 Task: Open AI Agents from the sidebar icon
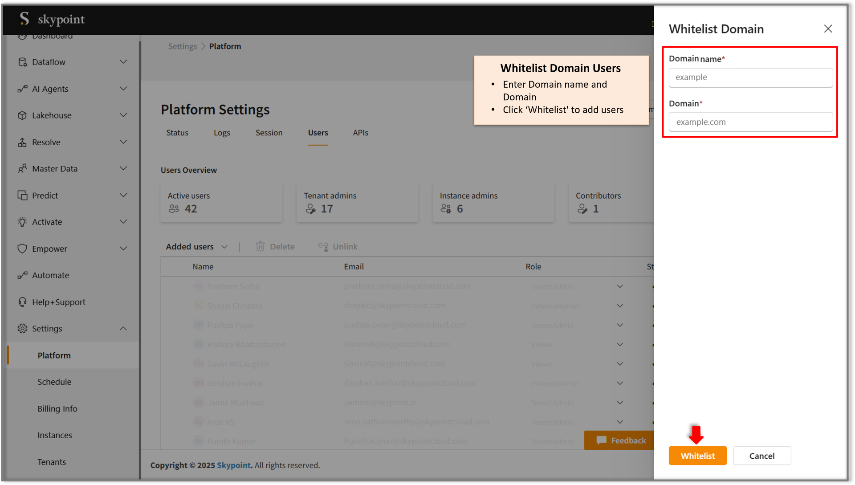tap(22, 89)
